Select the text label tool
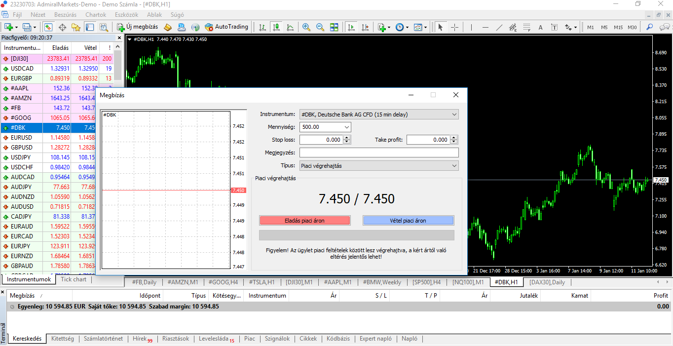Viewport: 673px width, 346px height. pos(554,27)
